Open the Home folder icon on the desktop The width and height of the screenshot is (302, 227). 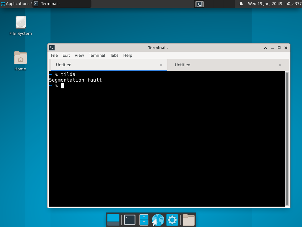point(20,58)
